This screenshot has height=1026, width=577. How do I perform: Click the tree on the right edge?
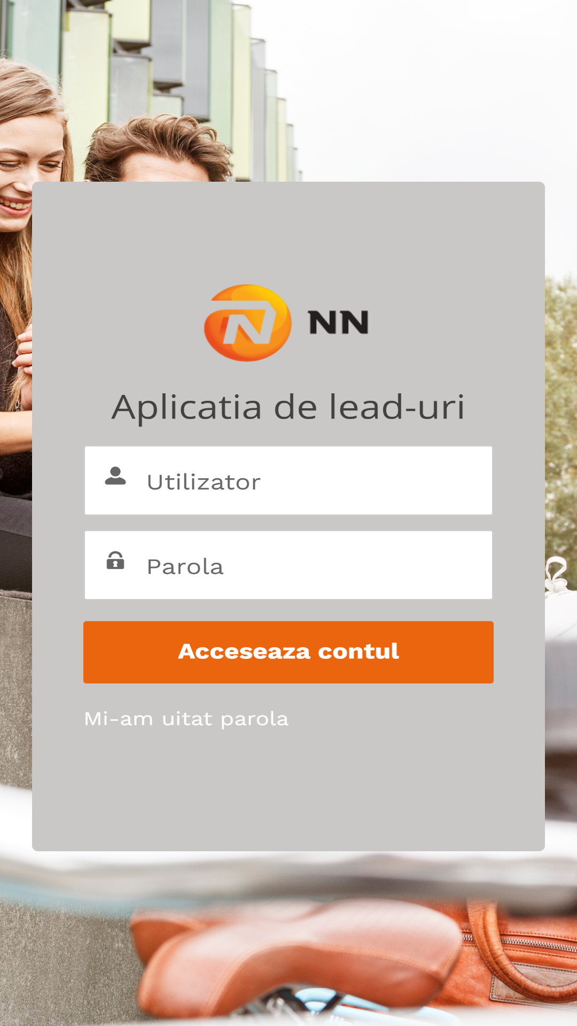tap(561, 417)
